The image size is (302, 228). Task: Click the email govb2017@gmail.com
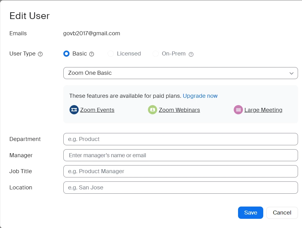pyautogui.click(x=92, y=33)
